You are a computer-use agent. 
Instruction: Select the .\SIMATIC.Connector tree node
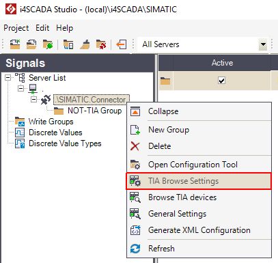click(92, 100)
